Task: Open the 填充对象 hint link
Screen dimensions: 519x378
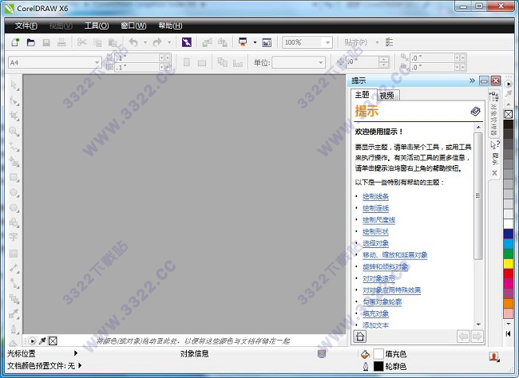Action: coord(375,313)
